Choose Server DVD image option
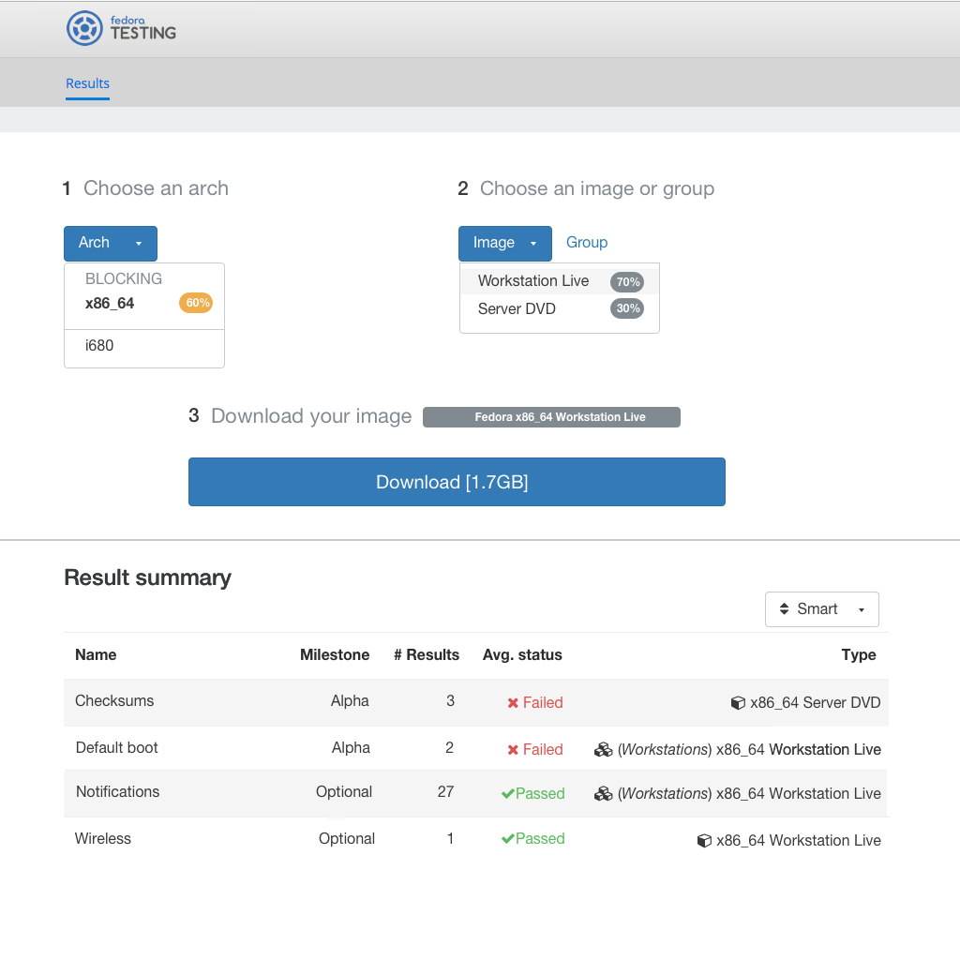960x960 pixels. 560,308
